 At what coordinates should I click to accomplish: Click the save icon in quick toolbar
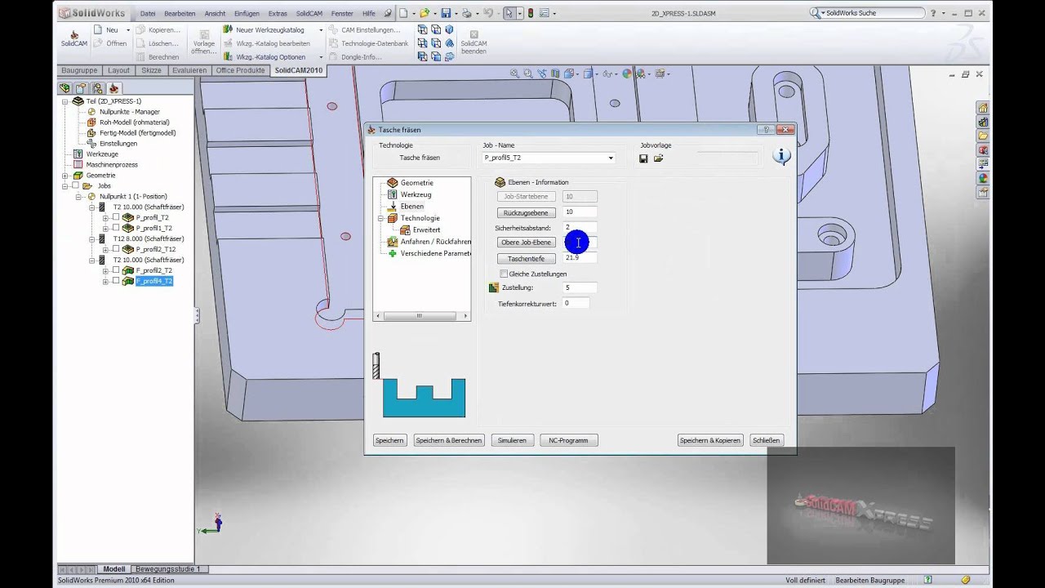point(446,13)
